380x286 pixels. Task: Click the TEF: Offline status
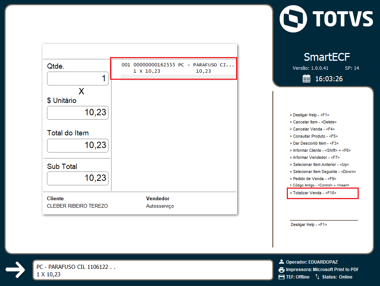[298, 277]
